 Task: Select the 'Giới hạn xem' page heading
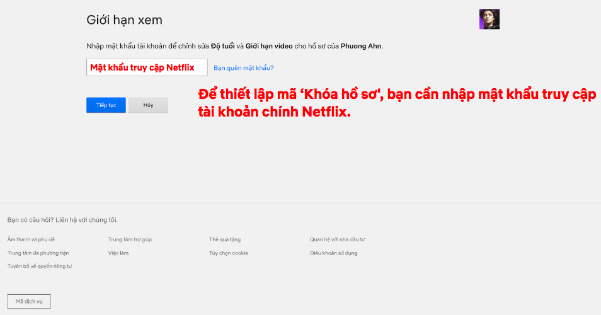[125, 20]
